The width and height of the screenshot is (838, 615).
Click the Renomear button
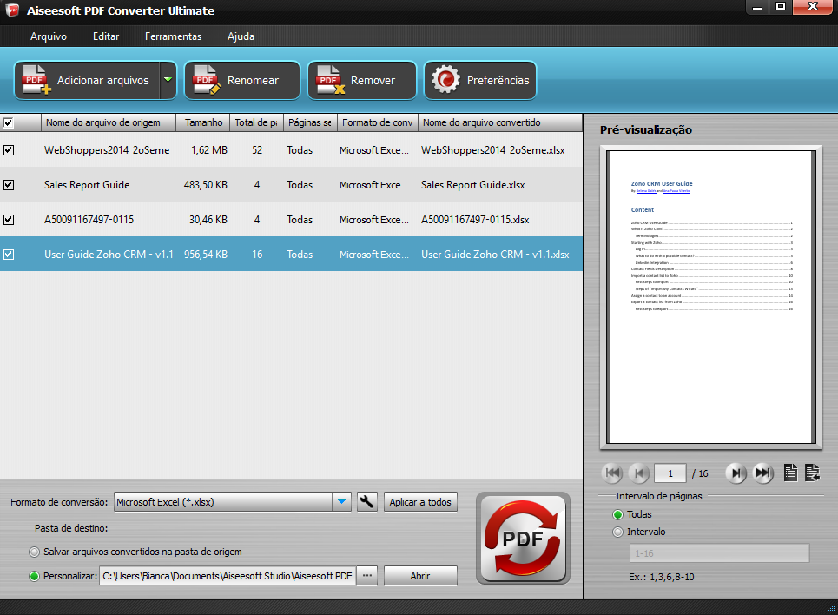click(x=242, y=80)
